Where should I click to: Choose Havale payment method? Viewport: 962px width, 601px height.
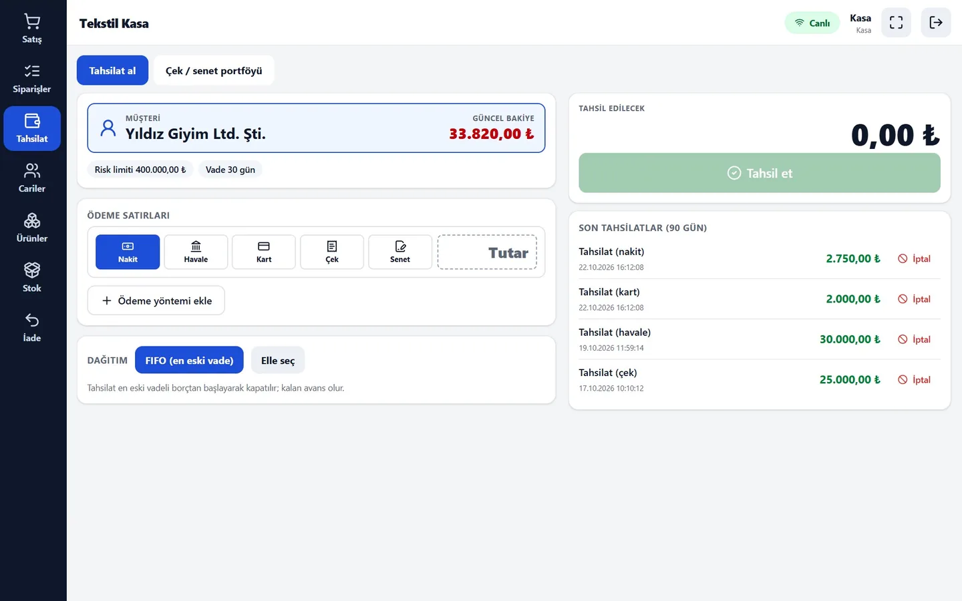pos(196,252)
